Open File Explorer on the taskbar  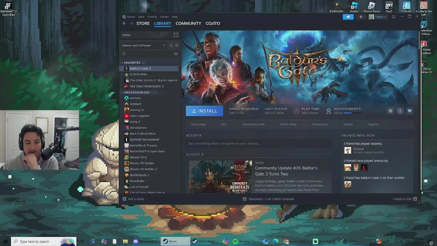125,242
